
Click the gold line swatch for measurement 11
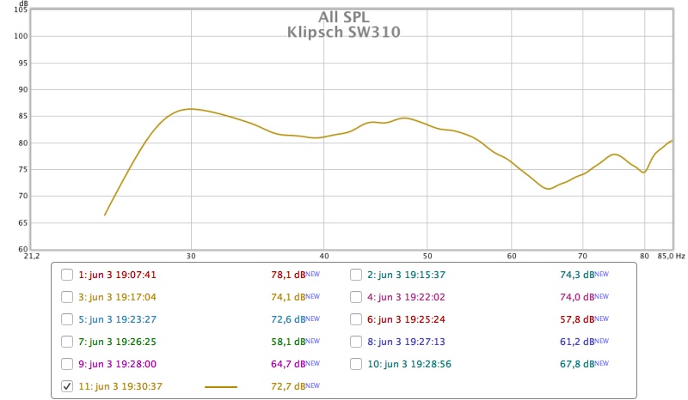[221, 387]
